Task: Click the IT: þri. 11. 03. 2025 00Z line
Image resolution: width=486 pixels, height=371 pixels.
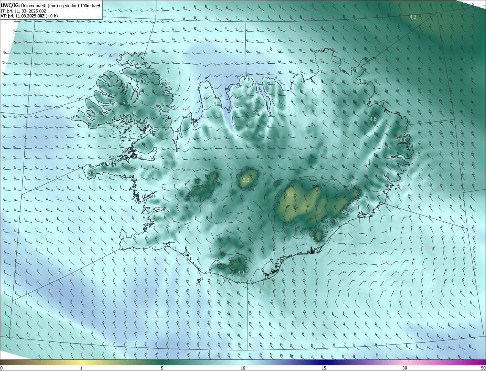Action: pos(24,11)
